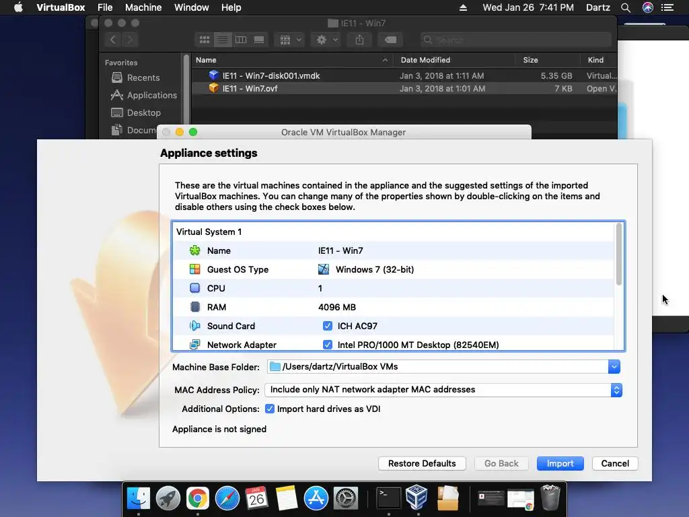Open System Preferences from the Dock
Viewport: 689px width, 517px height.
[346, 498]
